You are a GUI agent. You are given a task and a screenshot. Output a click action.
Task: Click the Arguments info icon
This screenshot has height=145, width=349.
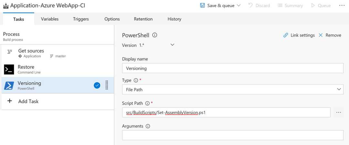[148, 126]
